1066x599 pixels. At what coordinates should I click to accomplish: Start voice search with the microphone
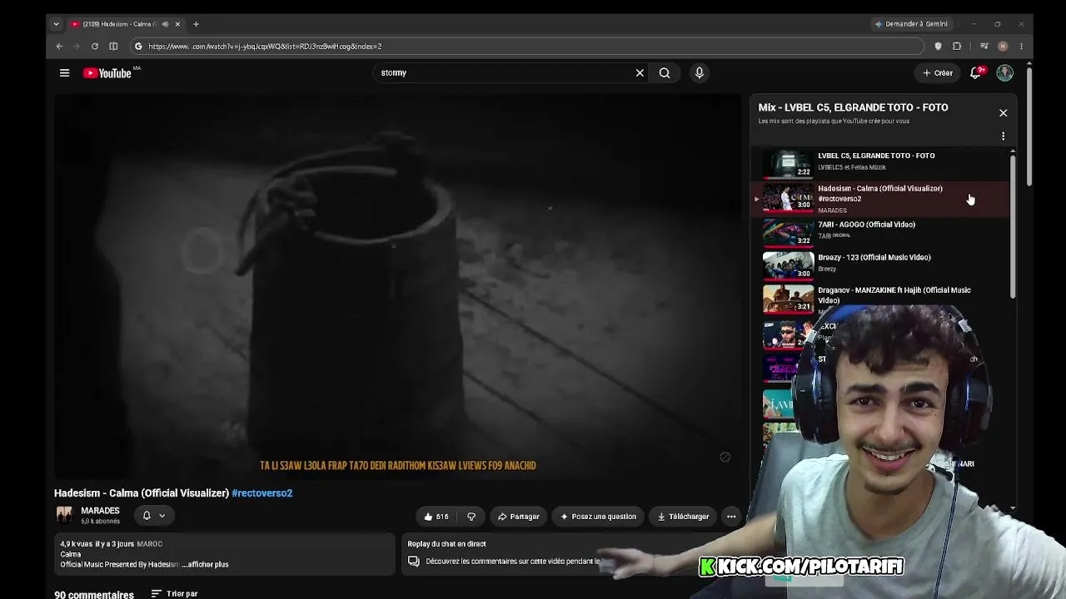coord(700,73)
